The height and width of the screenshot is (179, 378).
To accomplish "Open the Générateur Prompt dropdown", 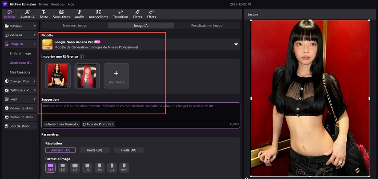I will pos(62,124).
